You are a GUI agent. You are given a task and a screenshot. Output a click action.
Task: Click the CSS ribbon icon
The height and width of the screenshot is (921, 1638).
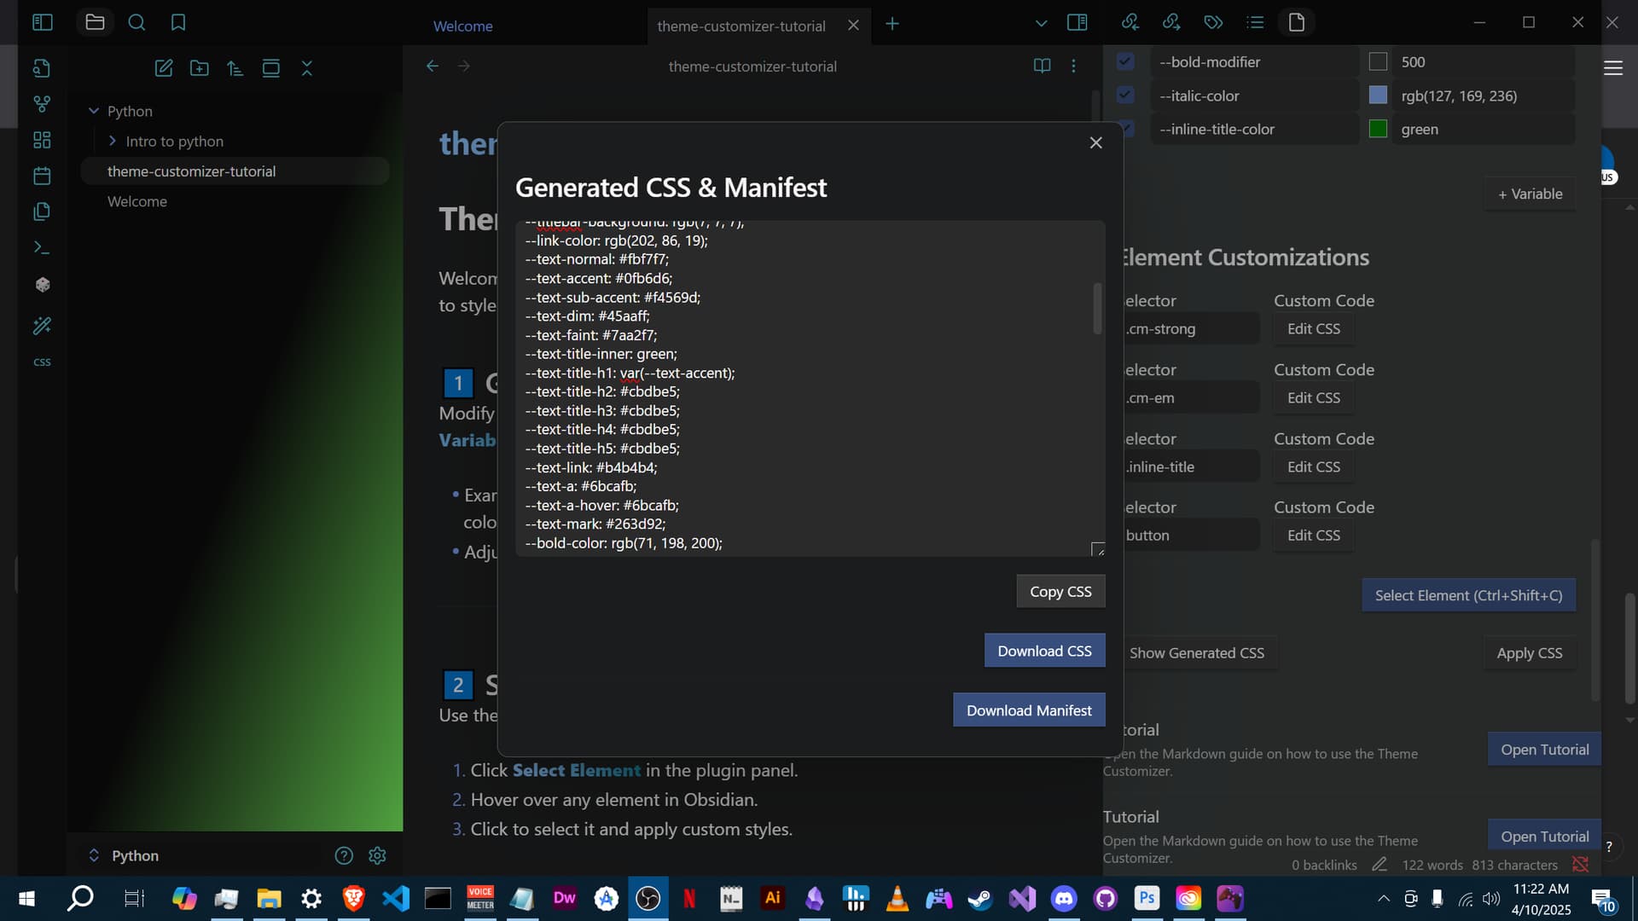coord(42,362)
